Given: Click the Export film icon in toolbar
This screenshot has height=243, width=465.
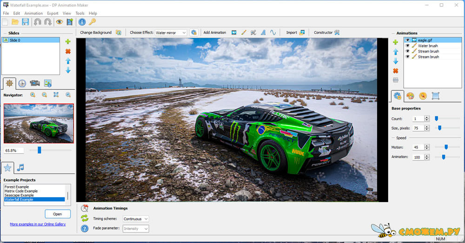Looking at the screenshot, I should point(70,22).
